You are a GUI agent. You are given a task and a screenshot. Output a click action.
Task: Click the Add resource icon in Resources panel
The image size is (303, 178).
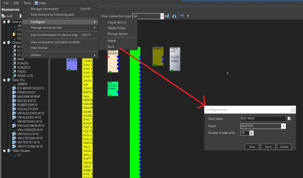(x=4, y=16)
